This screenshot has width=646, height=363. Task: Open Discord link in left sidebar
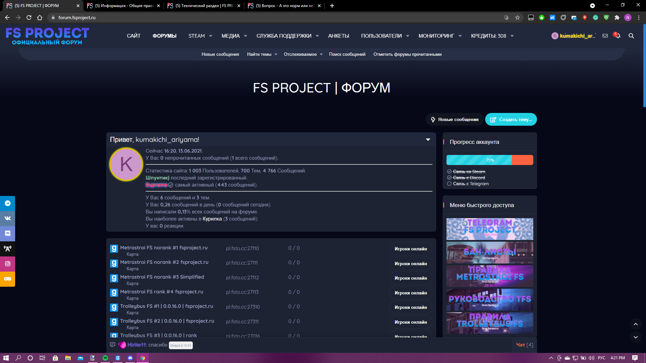[7, 233]
